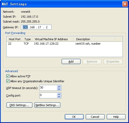Image resolution: width=129 pixels, height=123 pixels.
Task: Open Help for NAT settings
Action: tap(116, 117)
